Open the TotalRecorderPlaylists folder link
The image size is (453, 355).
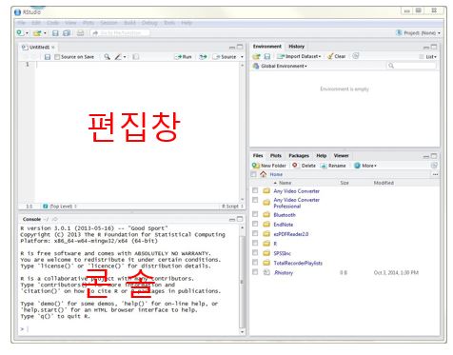298,263
